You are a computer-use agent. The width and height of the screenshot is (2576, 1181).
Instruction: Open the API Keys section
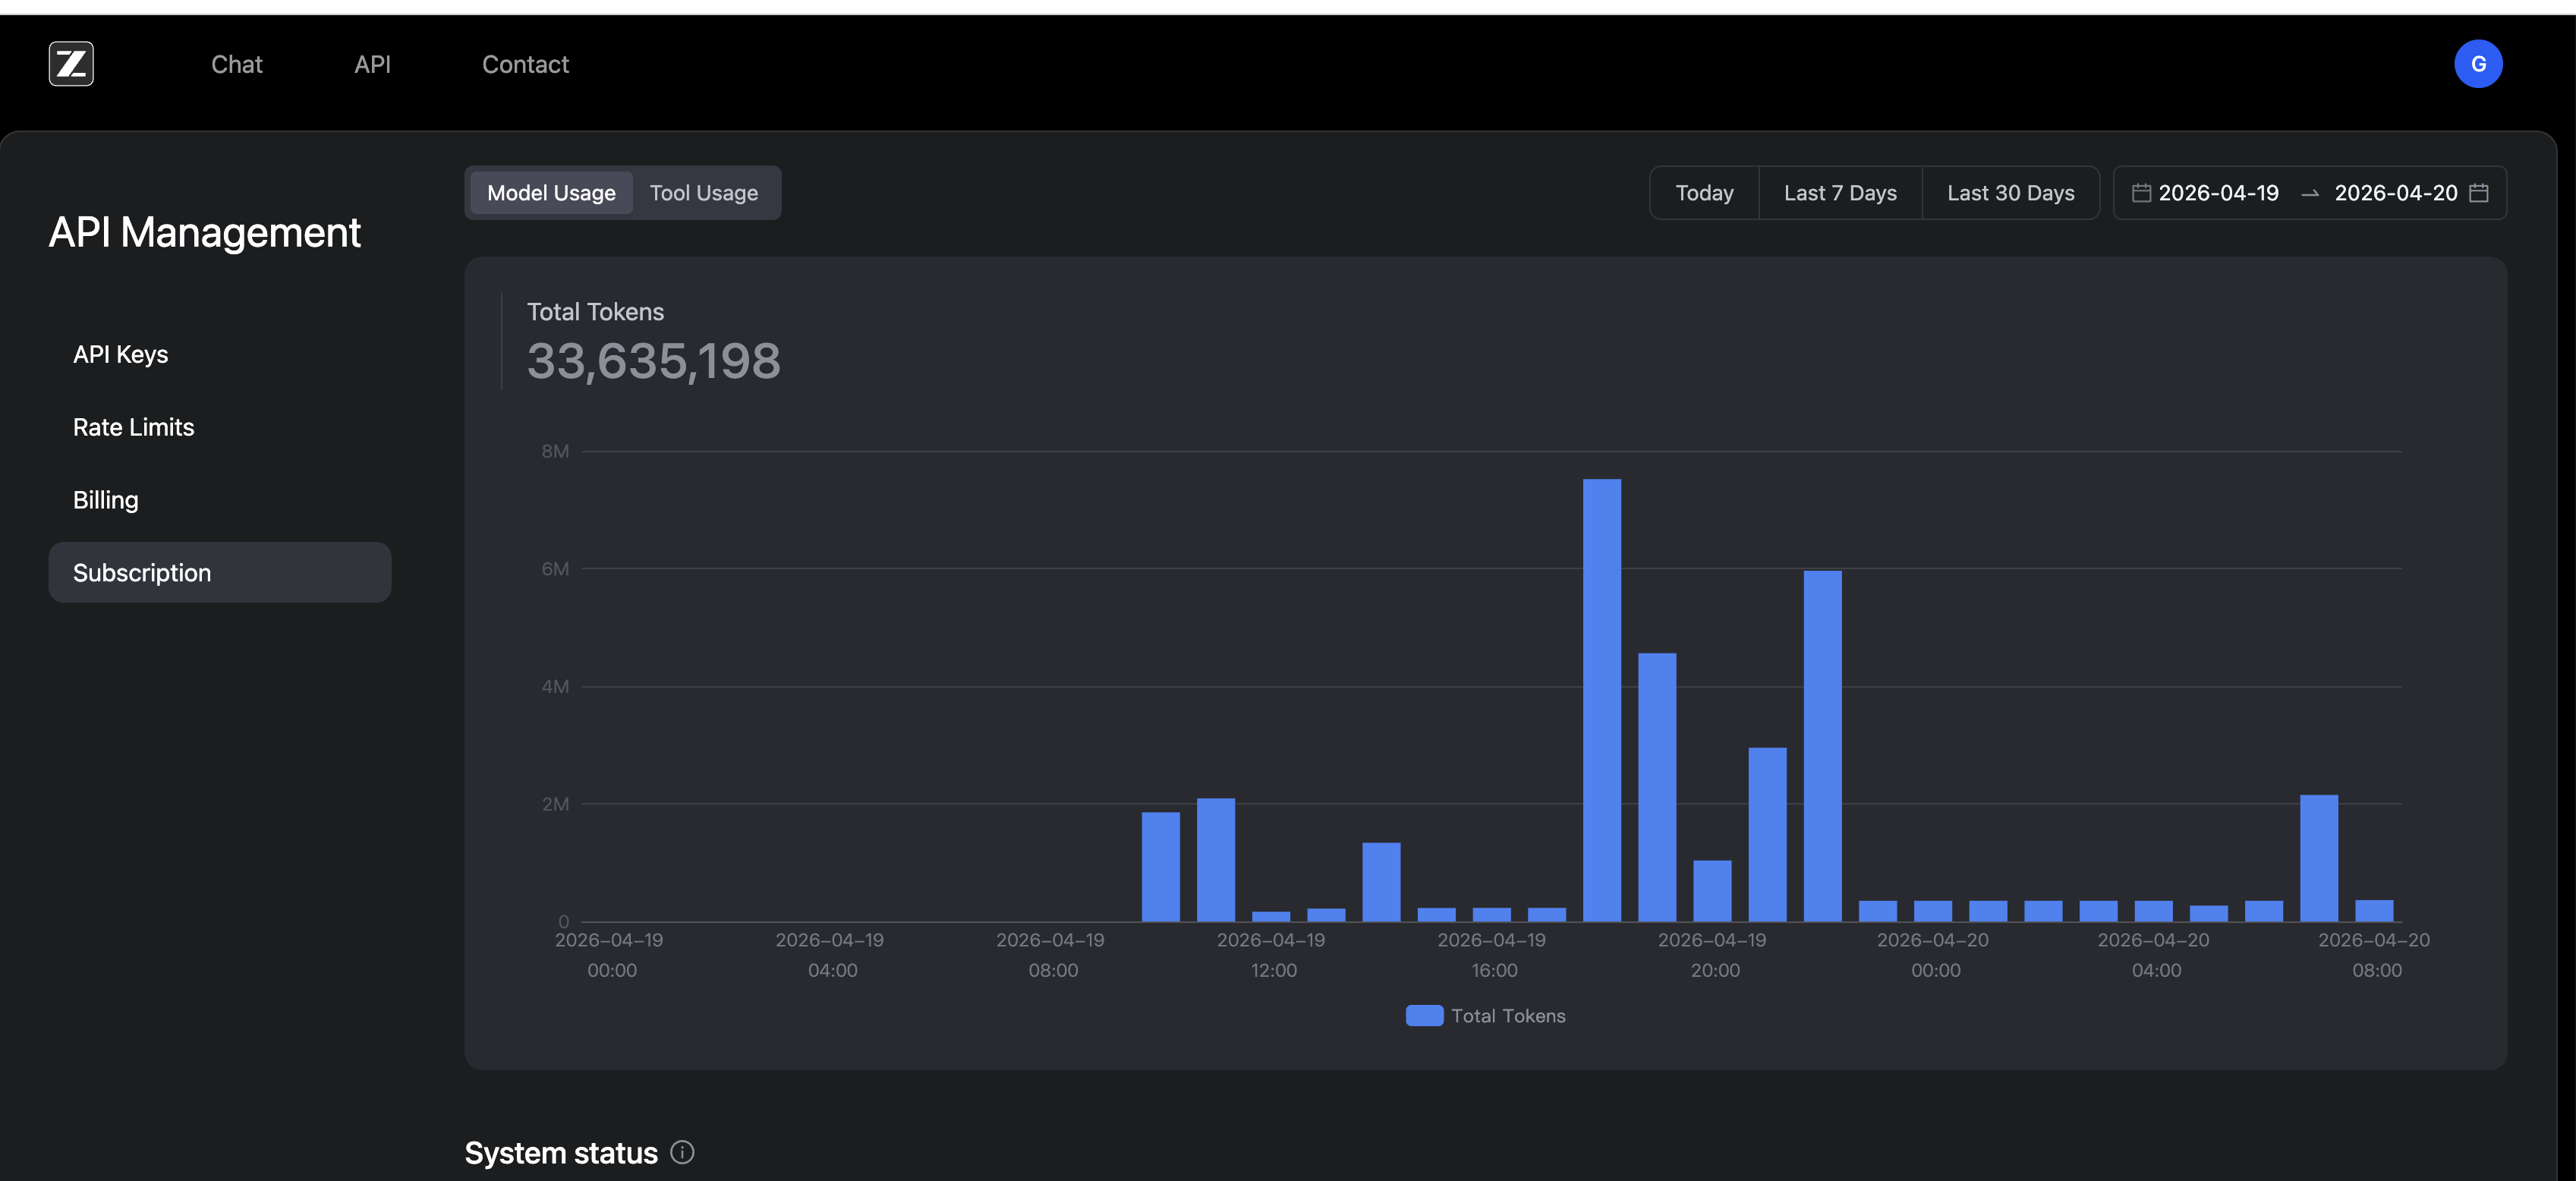coord(120,354)
